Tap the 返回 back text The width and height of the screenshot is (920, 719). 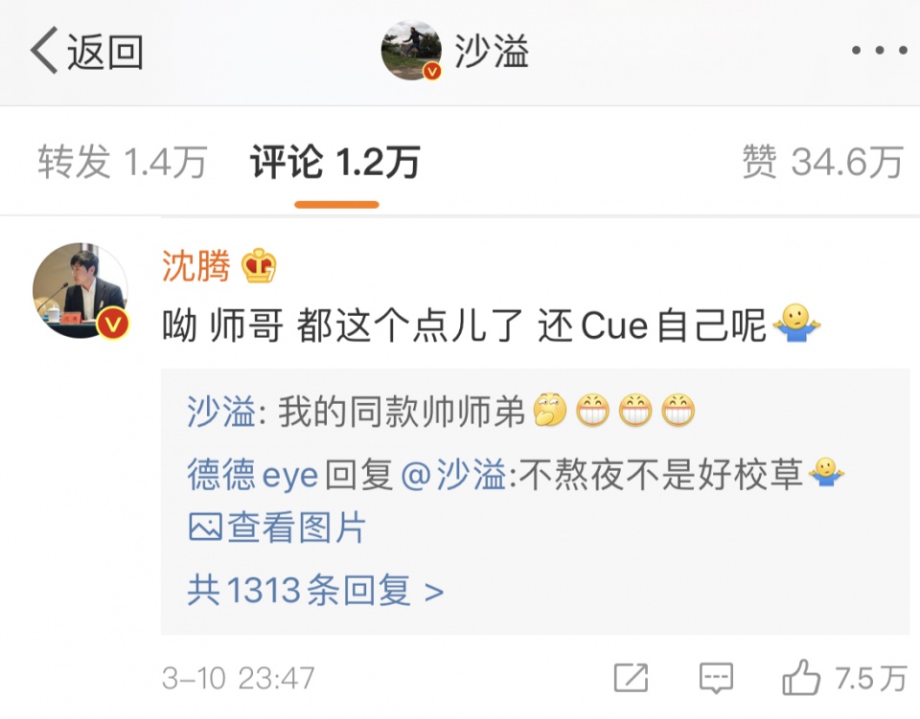105,52
